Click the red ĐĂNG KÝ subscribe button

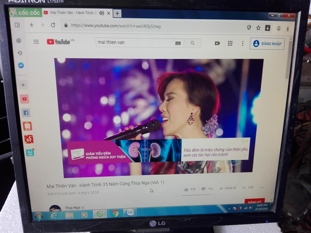[255, 201]
